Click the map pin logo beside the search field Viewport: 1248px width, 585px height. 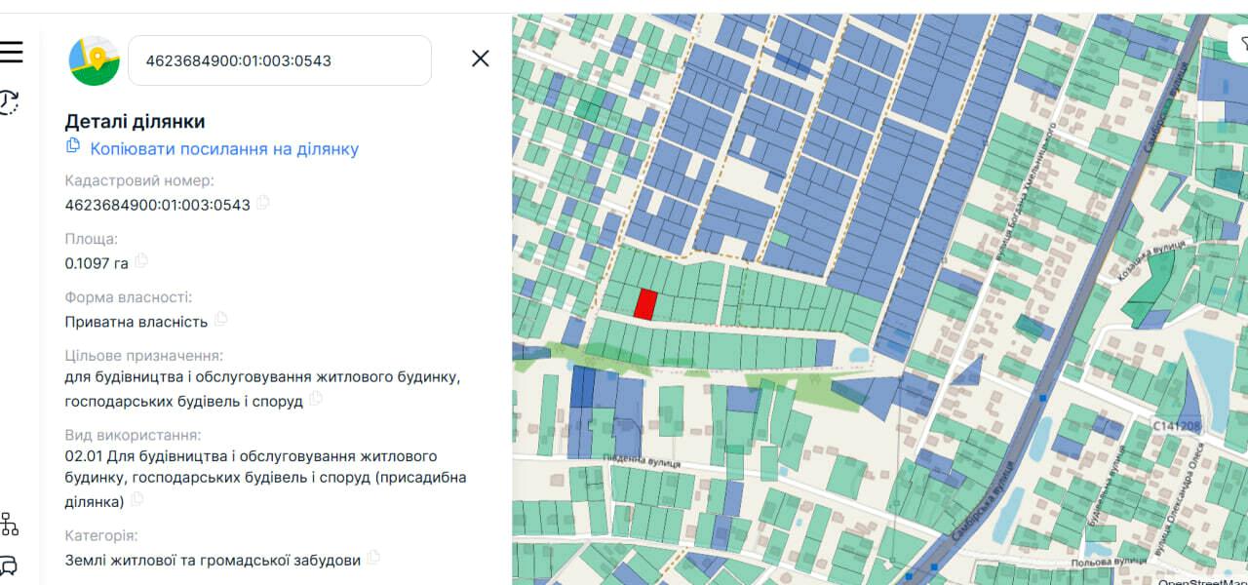click(94, 60)
